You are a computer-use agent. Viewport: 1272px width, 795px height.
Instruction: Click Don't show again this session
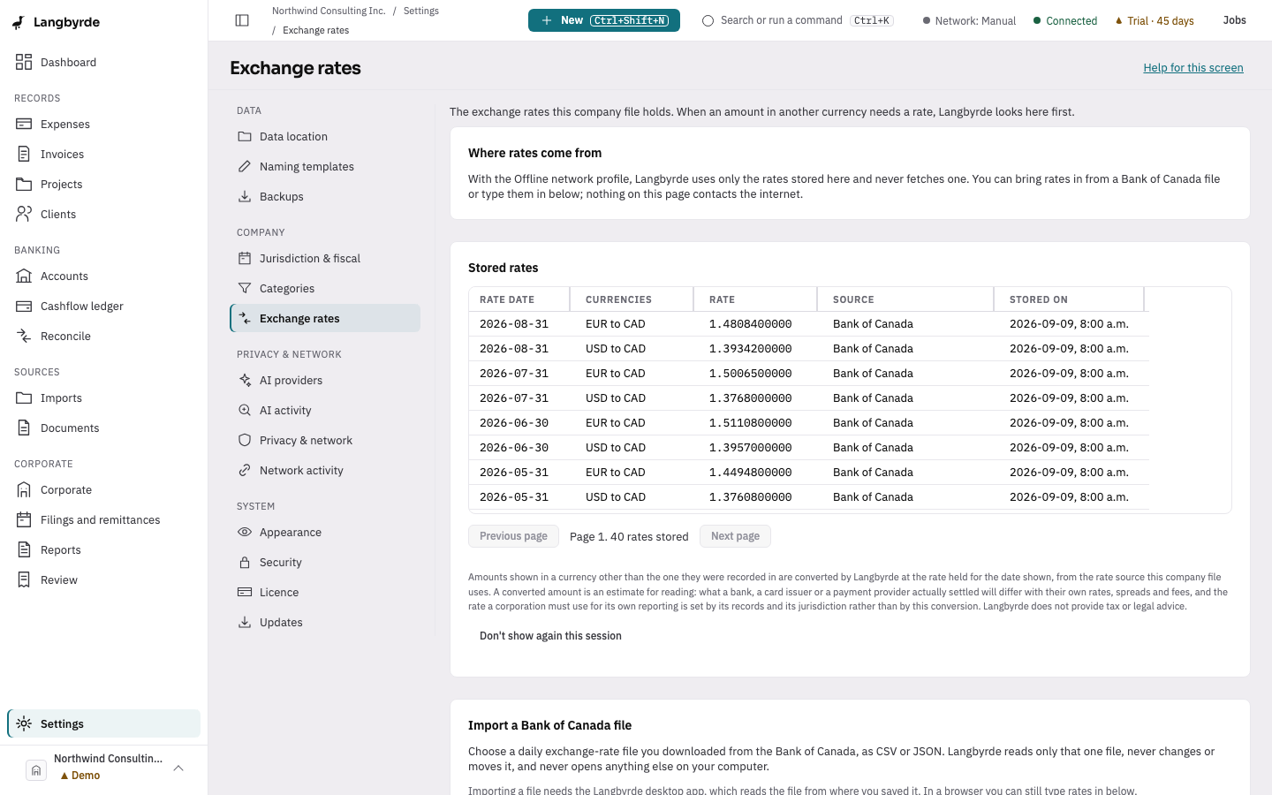[x=550, y=636]
